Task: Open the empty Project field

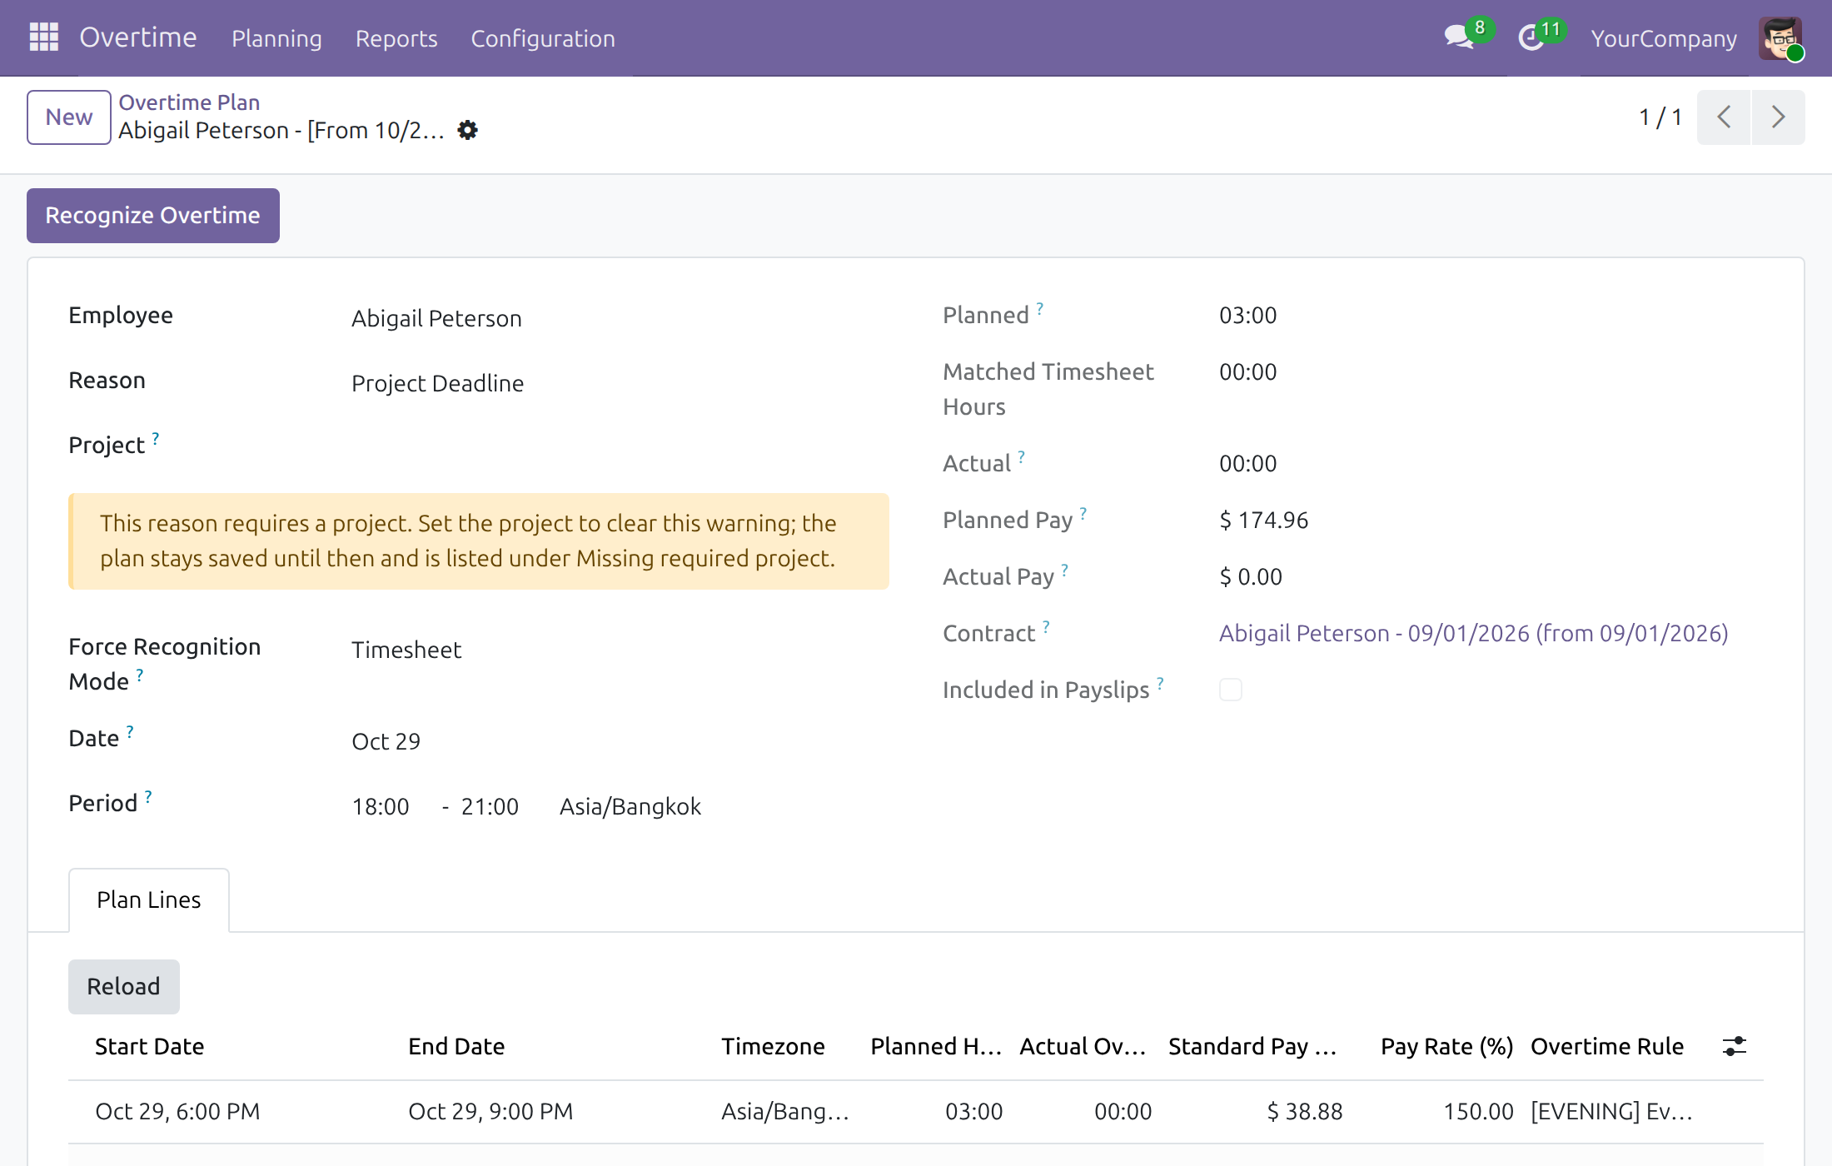Action: pyautogui.click(x=620, y=446)
